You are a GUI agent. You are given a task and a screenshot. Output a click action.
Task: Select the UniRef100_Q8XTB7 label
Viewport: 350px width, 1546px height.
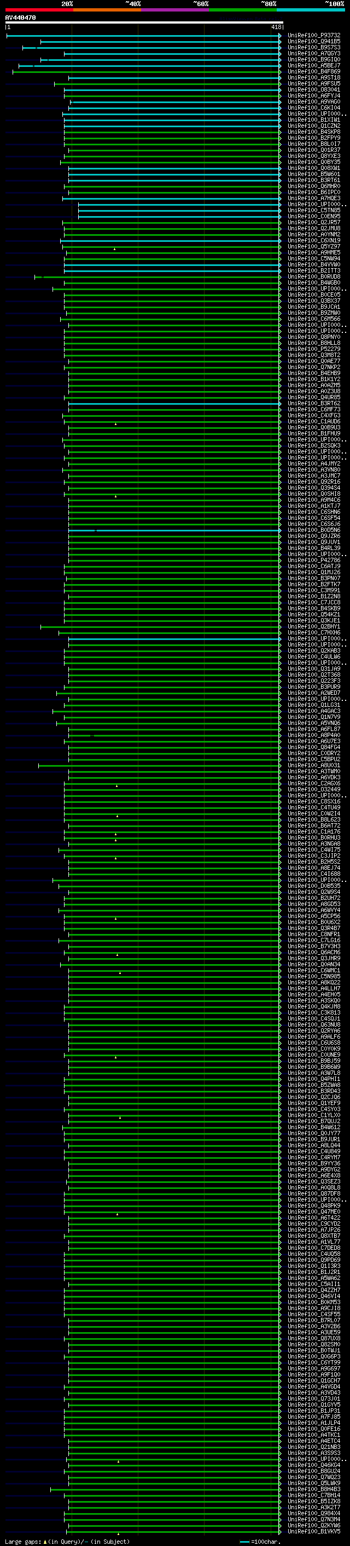314,1236
